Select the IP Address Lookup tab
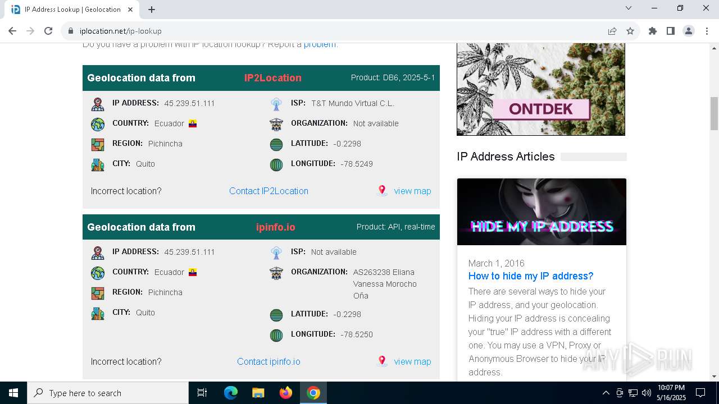This screenshot has width=719, height=404. (73, 10)
